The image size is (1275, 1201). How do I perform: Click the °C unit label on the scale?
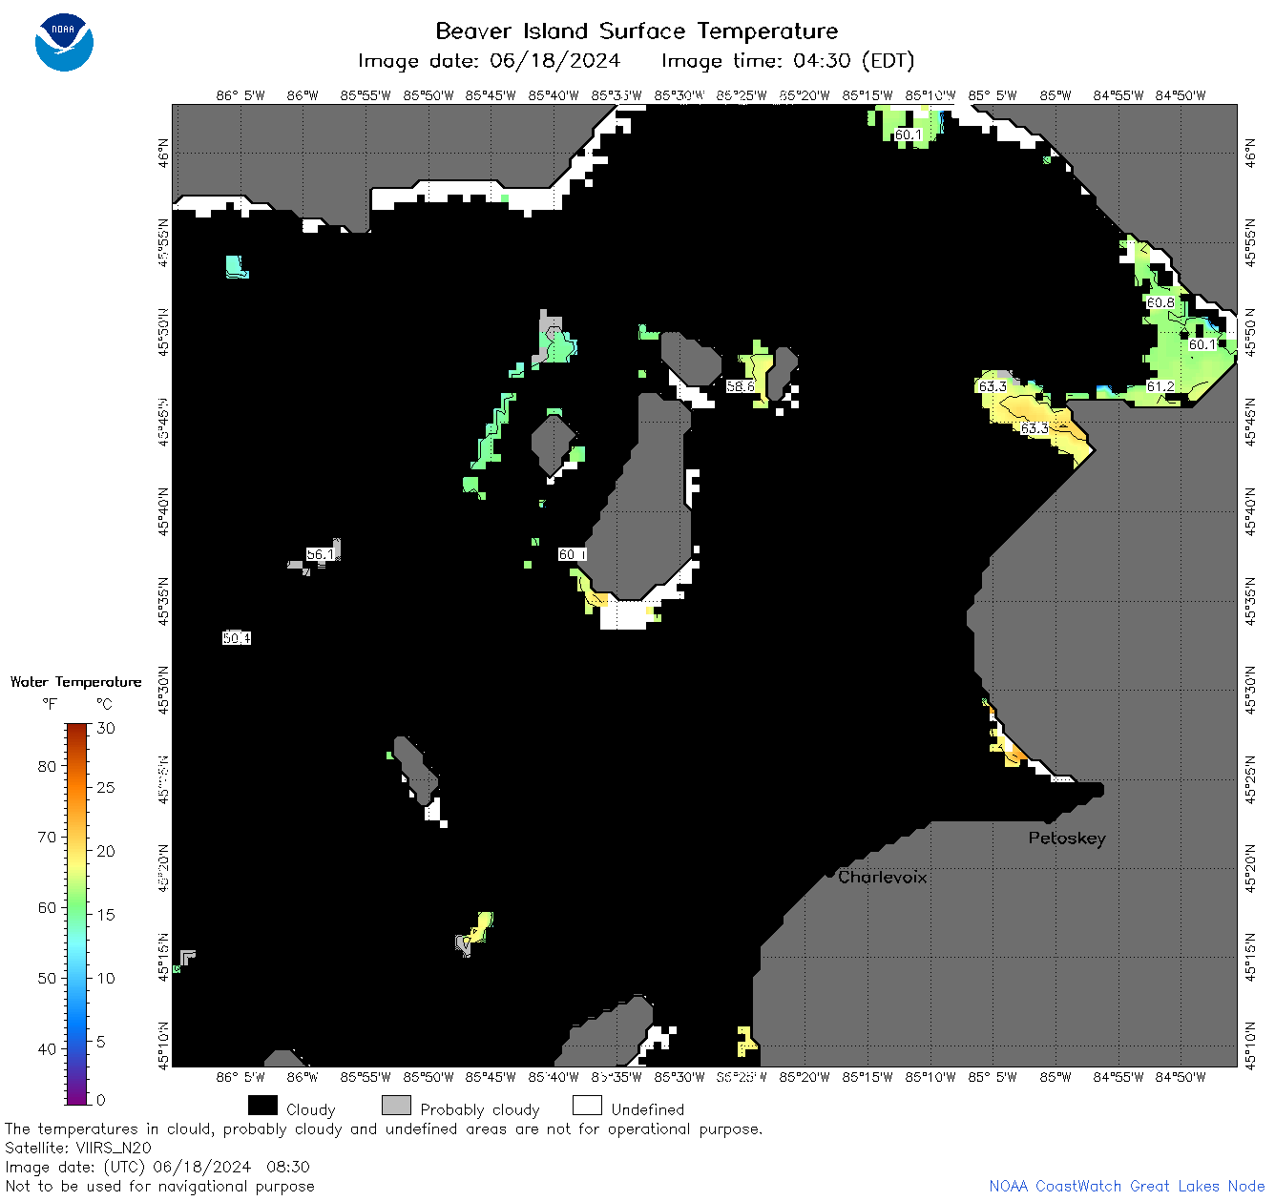[104, 704]
